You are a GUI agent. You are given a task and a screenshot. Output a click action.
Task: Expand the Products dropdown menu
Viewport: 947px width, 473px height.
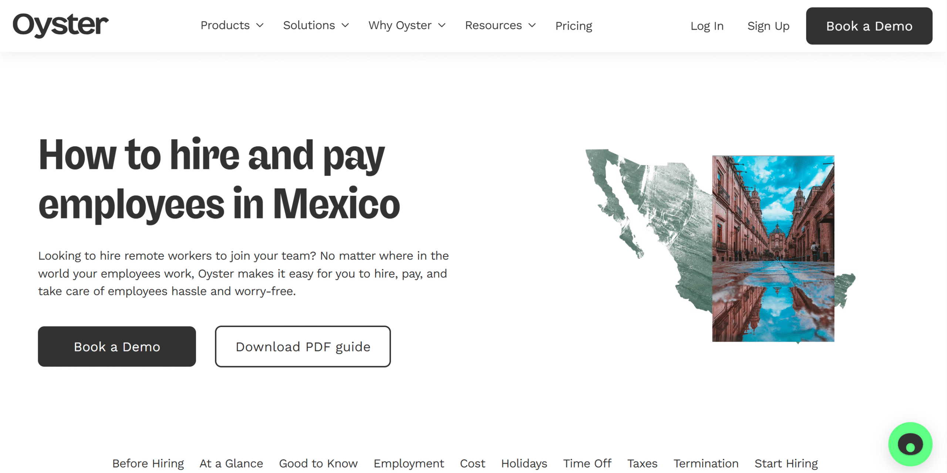tap(232, 25)
